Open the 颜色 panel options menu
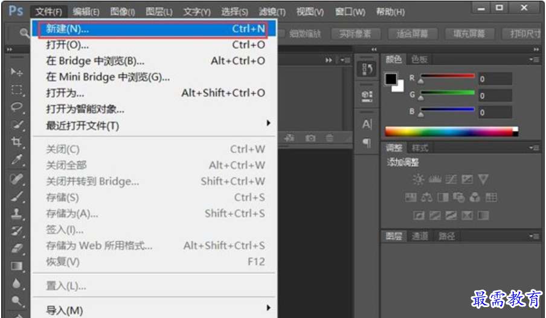The width and height of the screenshot is (546, 318). (x=534, y=60)
